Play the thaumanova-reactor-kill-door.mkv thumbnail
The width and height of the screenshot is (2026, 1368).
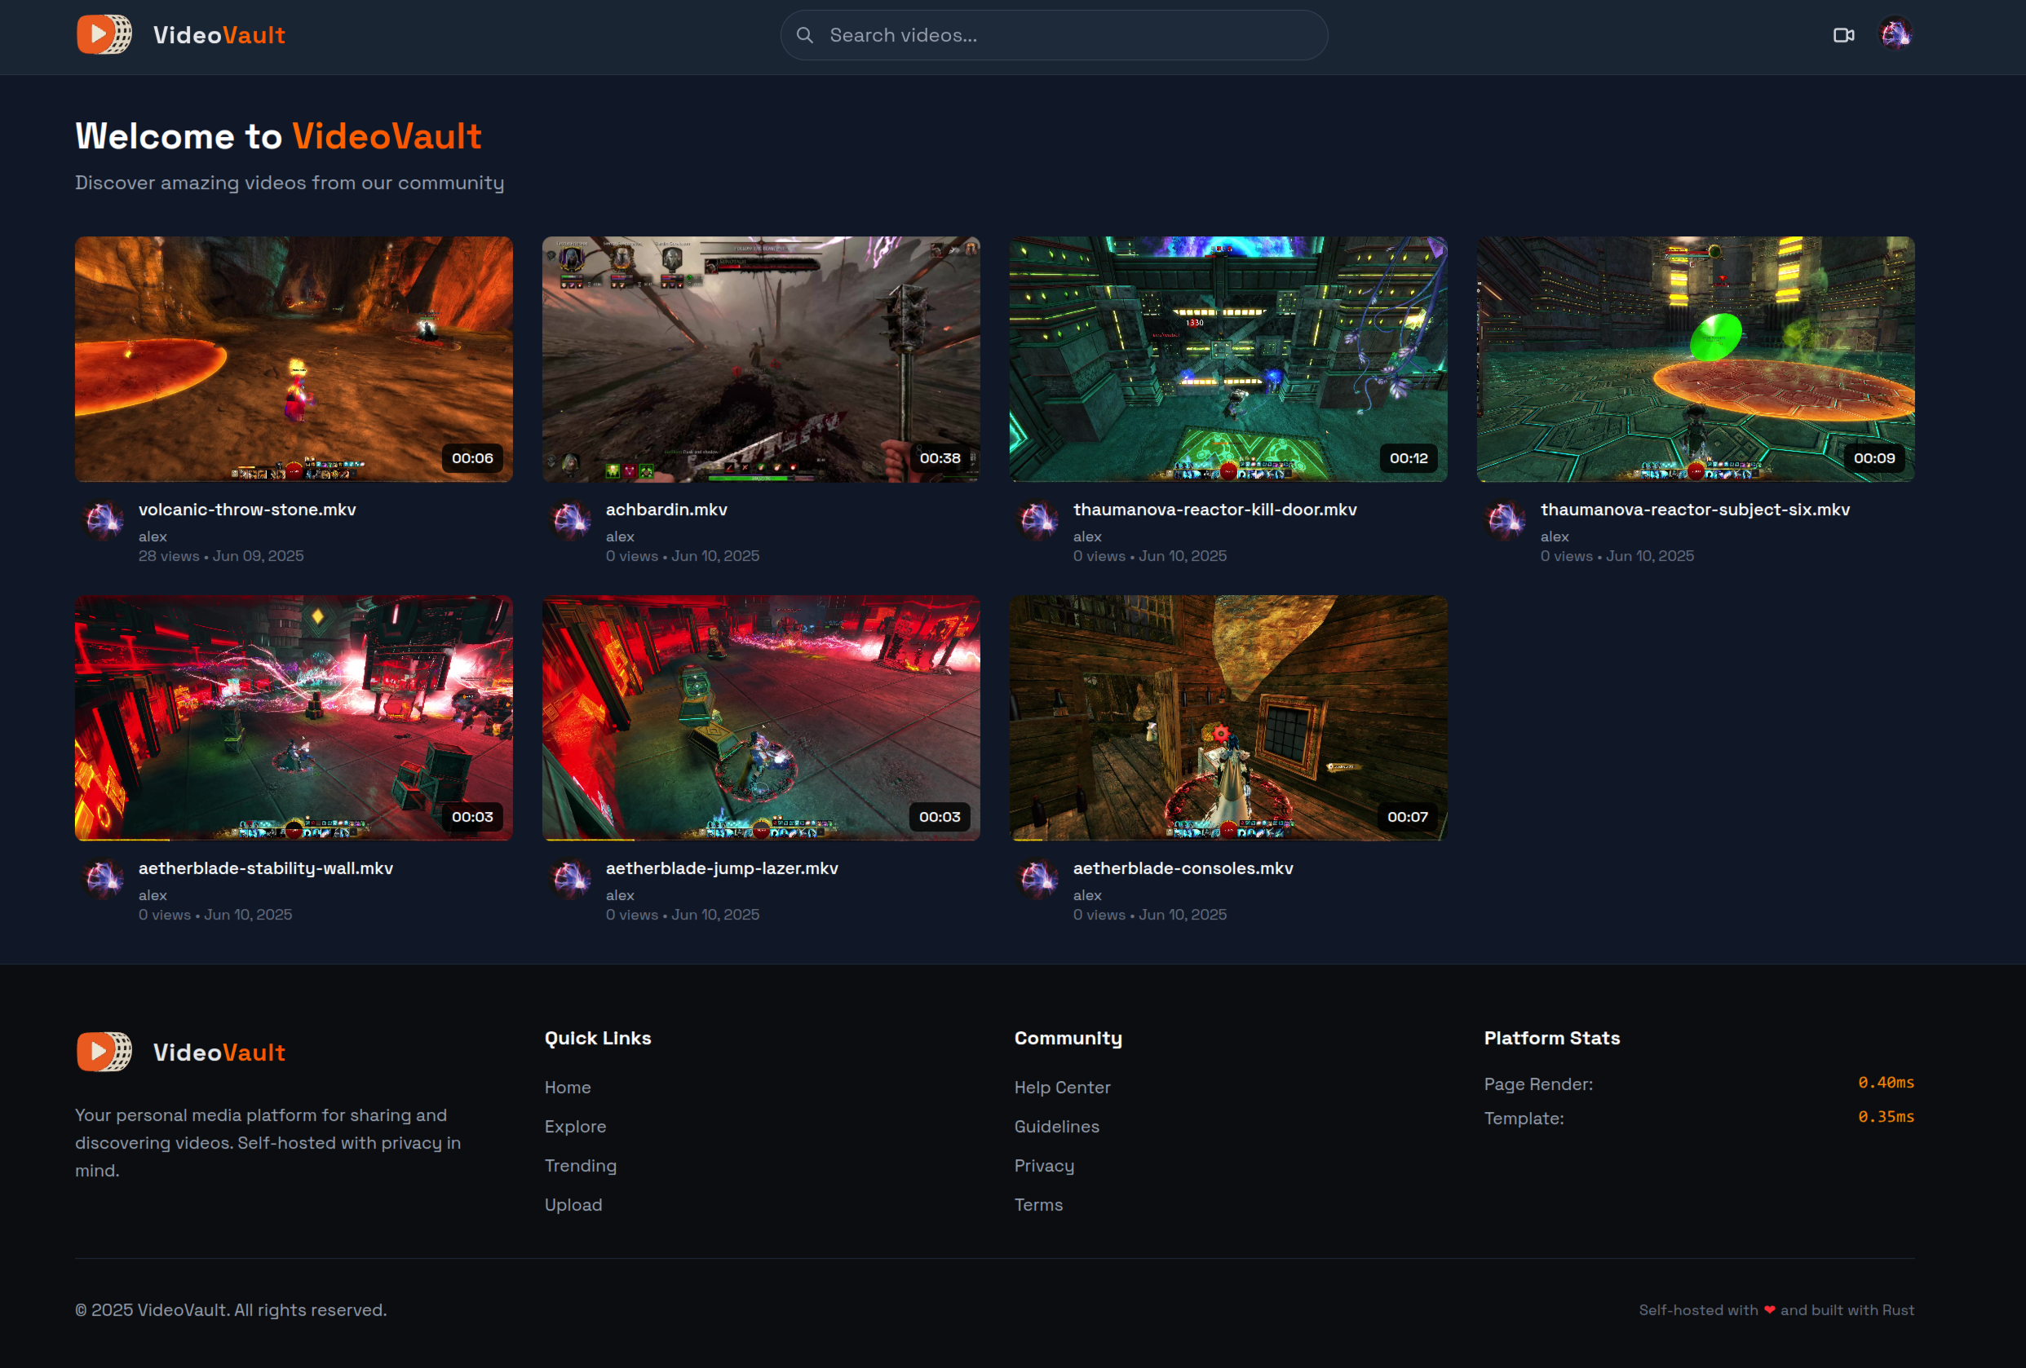pos(1227,358)
